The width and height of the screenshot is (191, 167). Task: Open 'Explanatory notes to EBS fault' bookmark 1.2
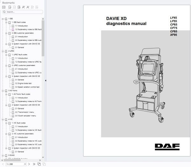[x=28, y=29]
